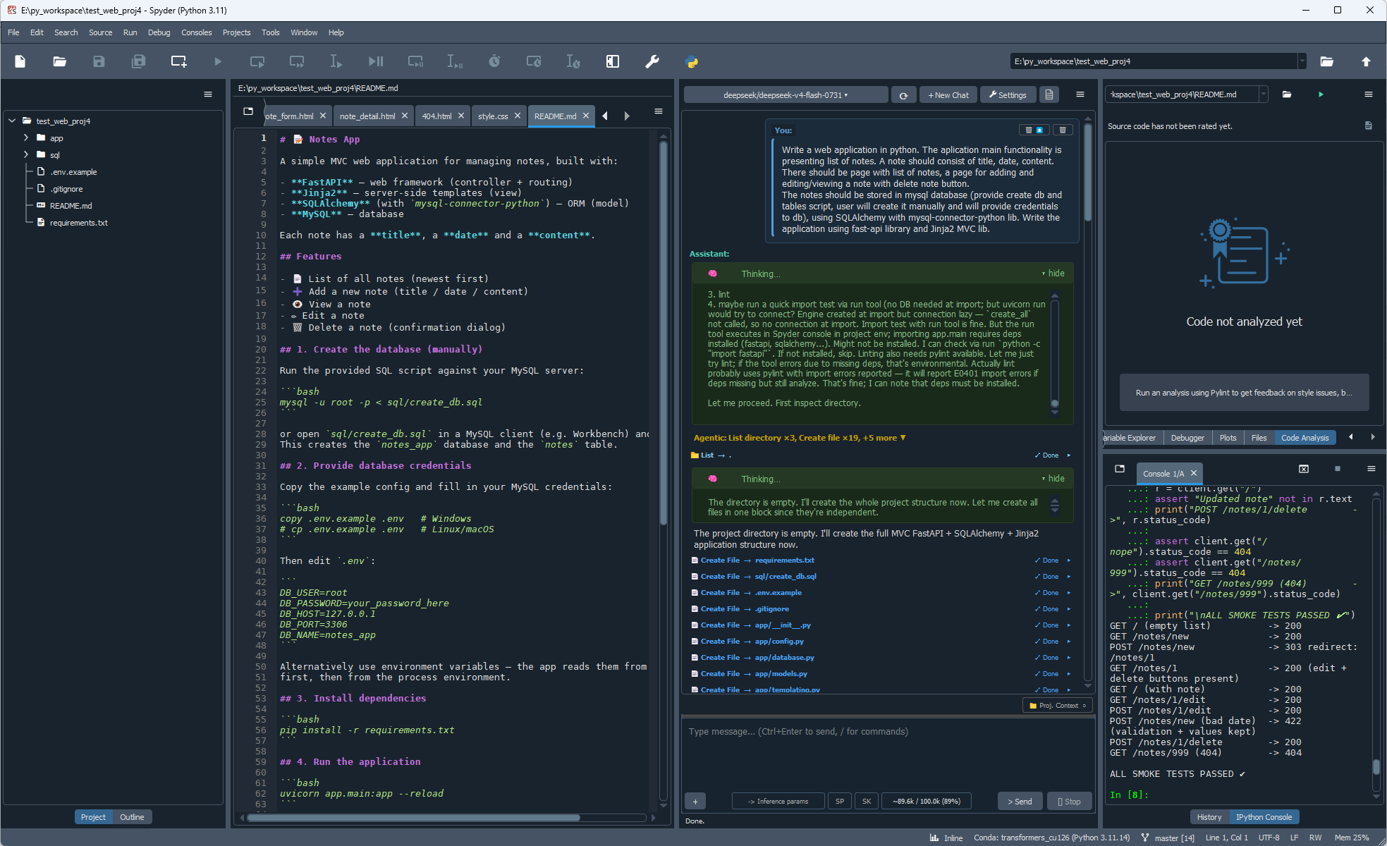Switch to the Outline view button
The height and width of the screenshot is (846, 1387).
(x=132, y=817)
